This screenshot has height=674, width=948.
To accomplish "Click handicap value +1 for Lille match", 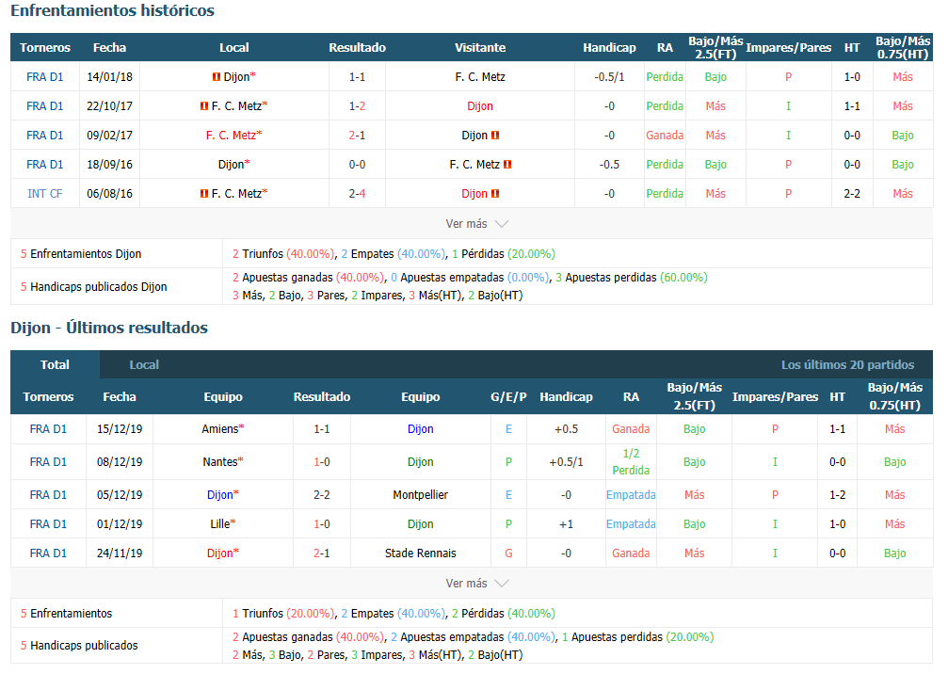I will coord(566,524).
